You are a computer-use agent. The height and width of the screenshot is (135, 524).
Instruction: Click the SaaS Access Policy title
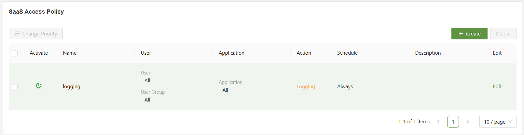[x=36, y=12]
